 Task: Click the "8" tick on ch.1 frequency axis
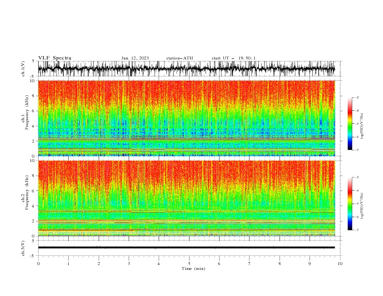click(x=33, y=96)
